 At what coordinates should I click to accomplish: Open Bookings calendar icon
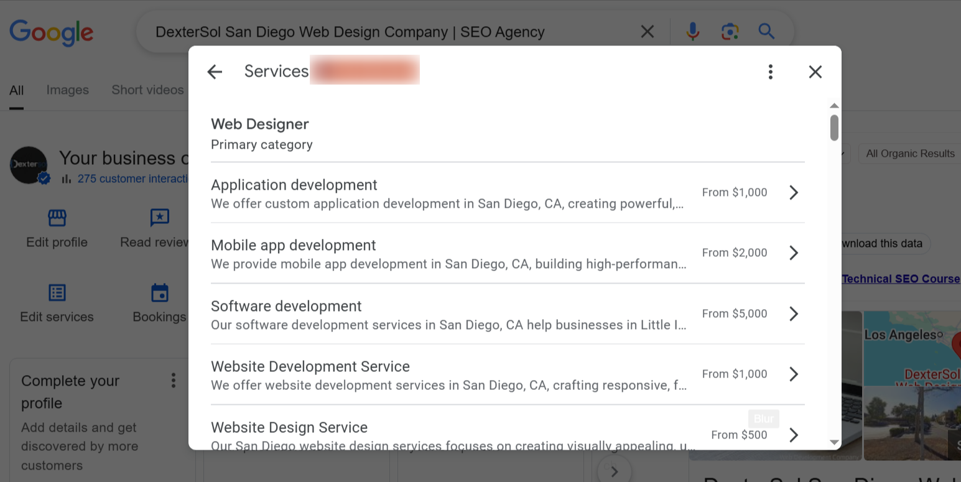[x=160, y=292]
